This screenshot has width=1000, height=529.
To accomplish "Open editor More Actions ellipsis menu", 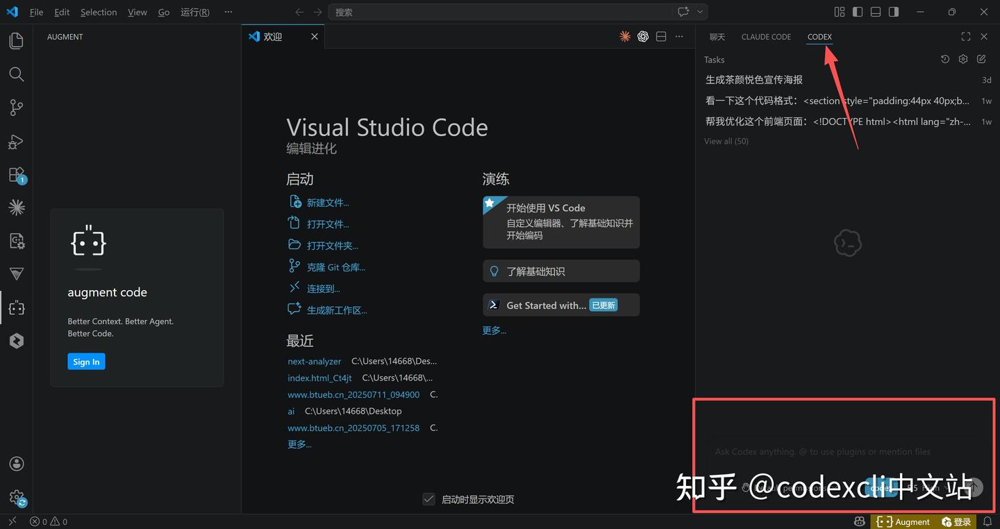I will [679, 37].
